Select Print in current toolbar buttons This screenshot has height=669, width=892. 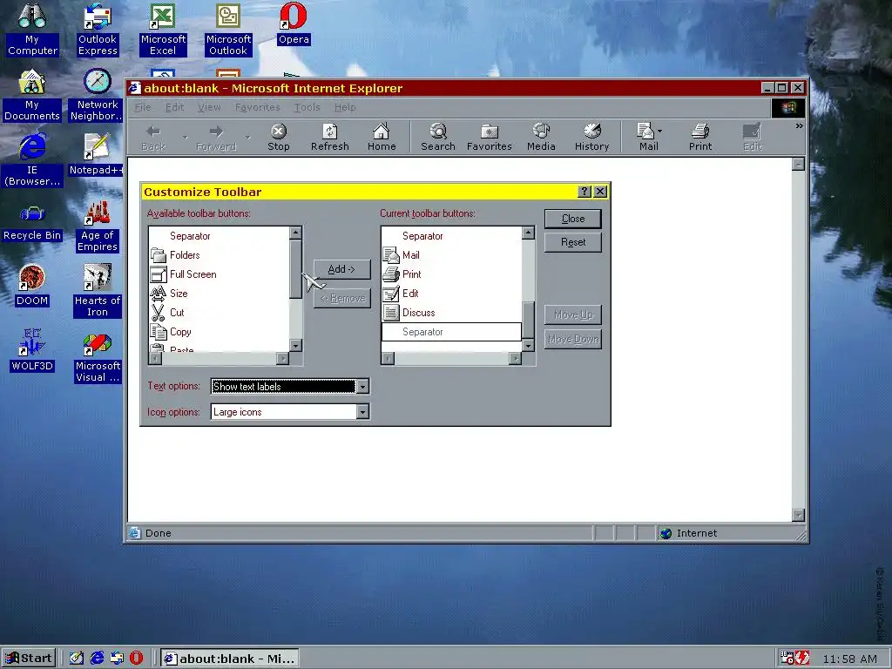(452, 274)
